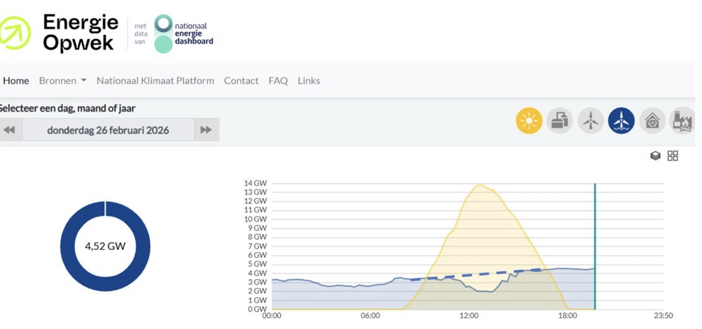Viewport: 702px width, 329px height.
Task: Go to the Home page
Action: pyautogui.click(x=16, y=81)
